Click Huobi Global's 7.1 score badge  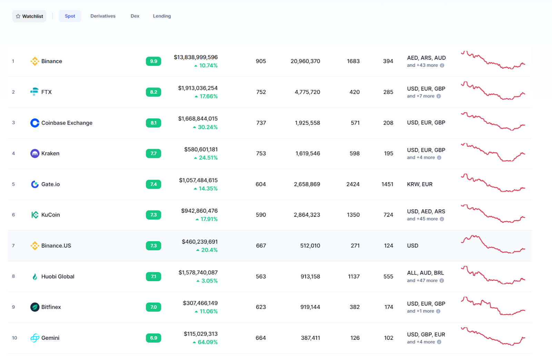tap(154, 276)
